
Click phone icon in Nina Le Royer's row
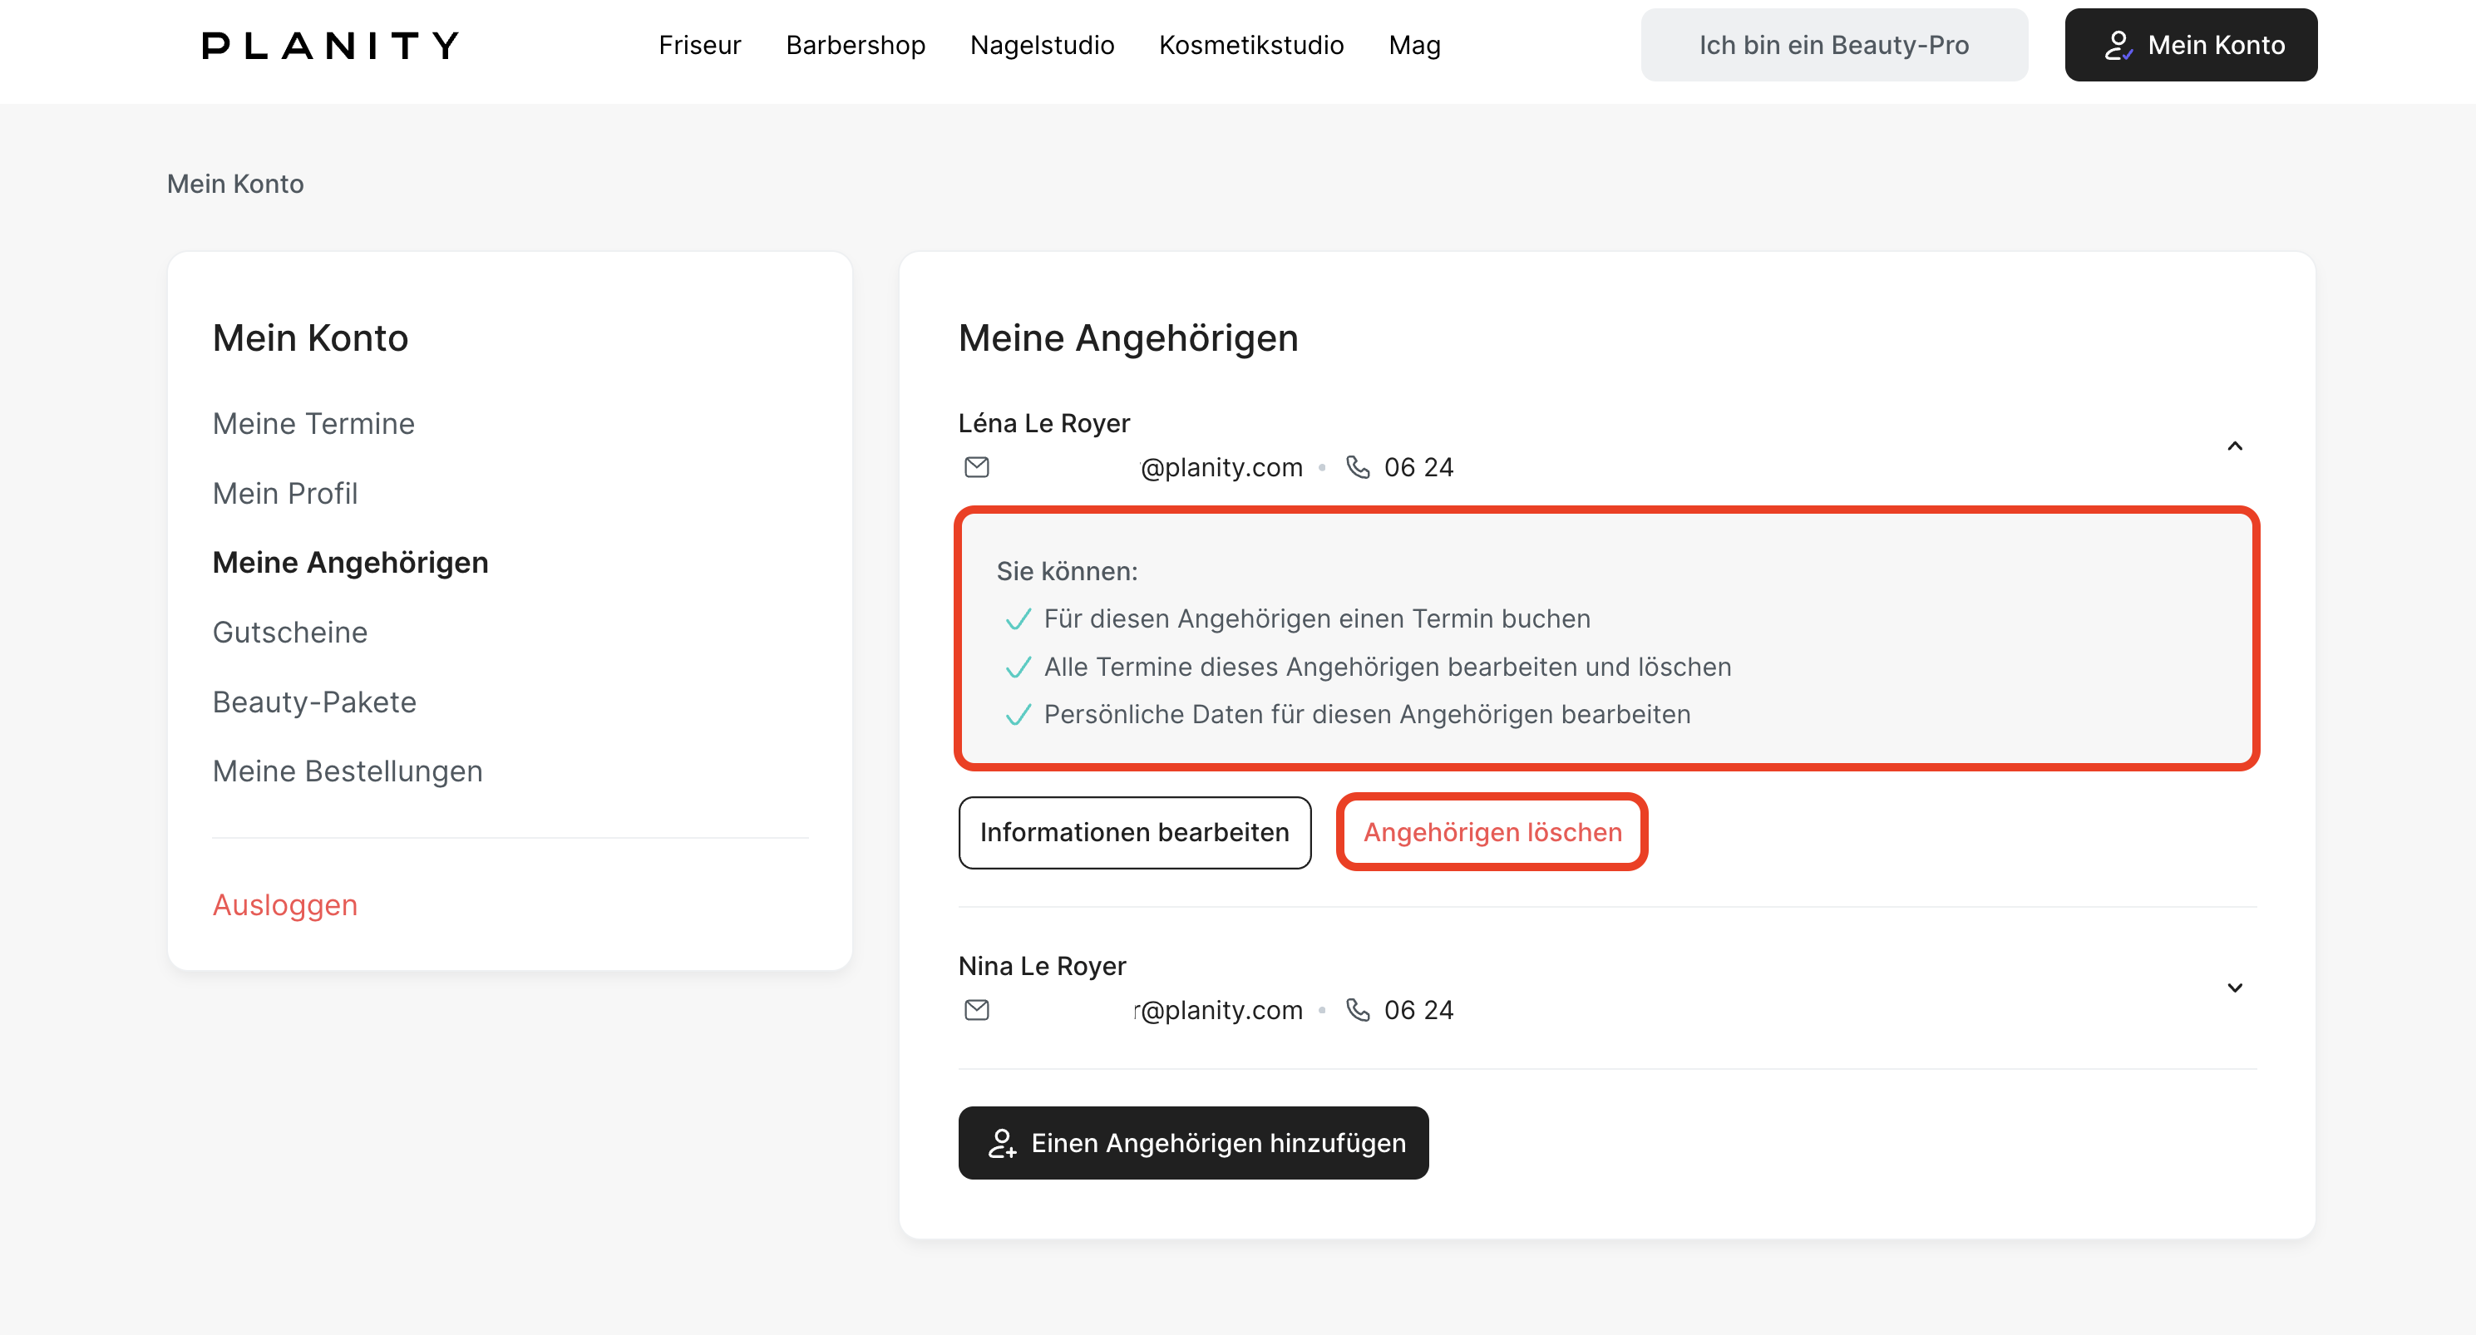[x=1357, y=1009]
